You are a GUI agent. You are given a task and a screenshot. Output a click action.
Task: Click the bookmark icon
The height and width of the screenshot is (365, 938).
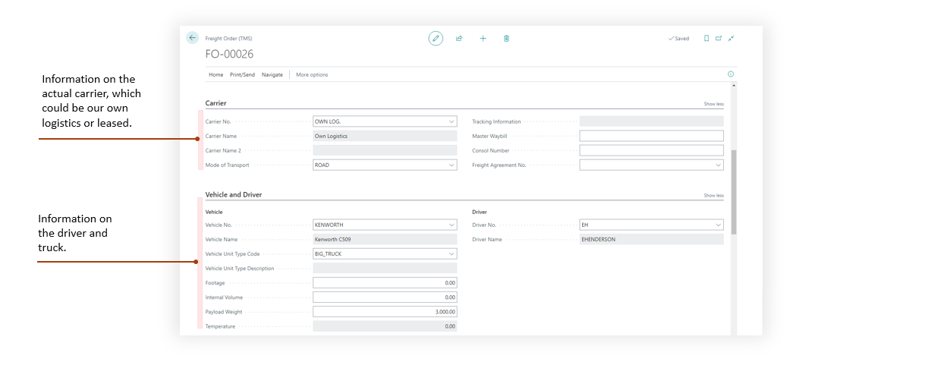click(x=707, y=38)
